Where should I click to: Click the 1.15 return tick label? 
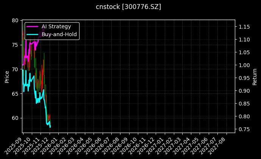(244, 27)
